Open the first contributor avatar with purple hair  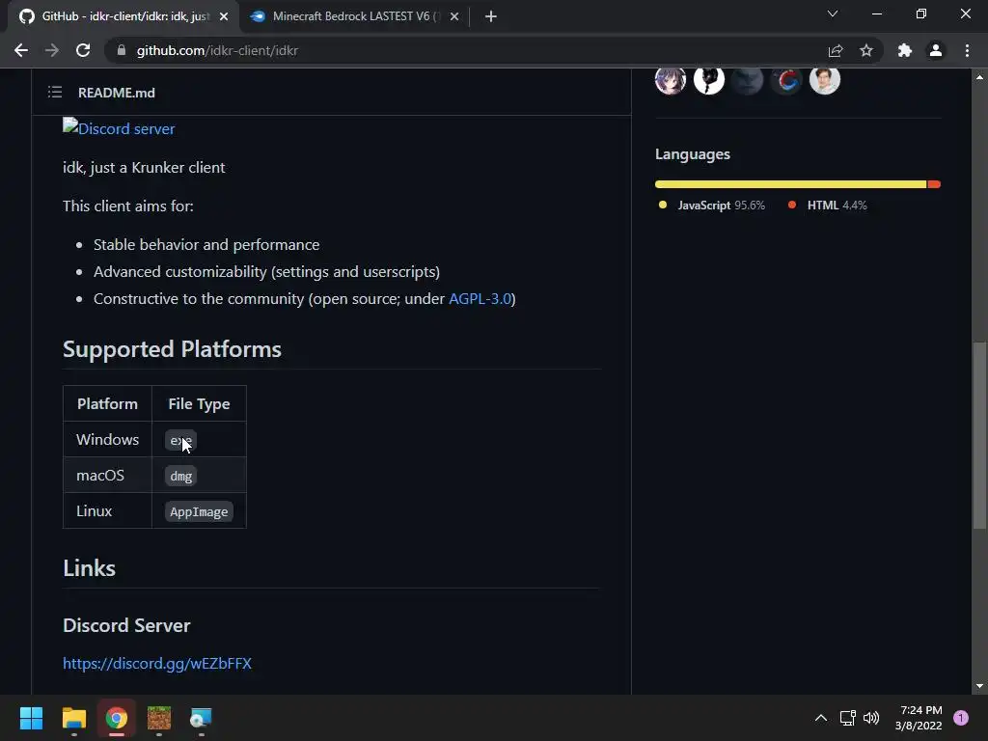pyautogui.click(x=671, y=79)
